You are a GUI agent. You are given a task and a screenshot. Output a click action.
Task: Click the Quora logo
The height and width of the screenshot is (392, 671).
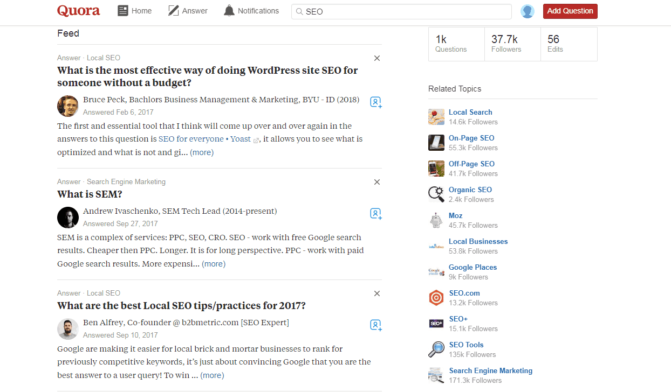(x=79, y=11)
